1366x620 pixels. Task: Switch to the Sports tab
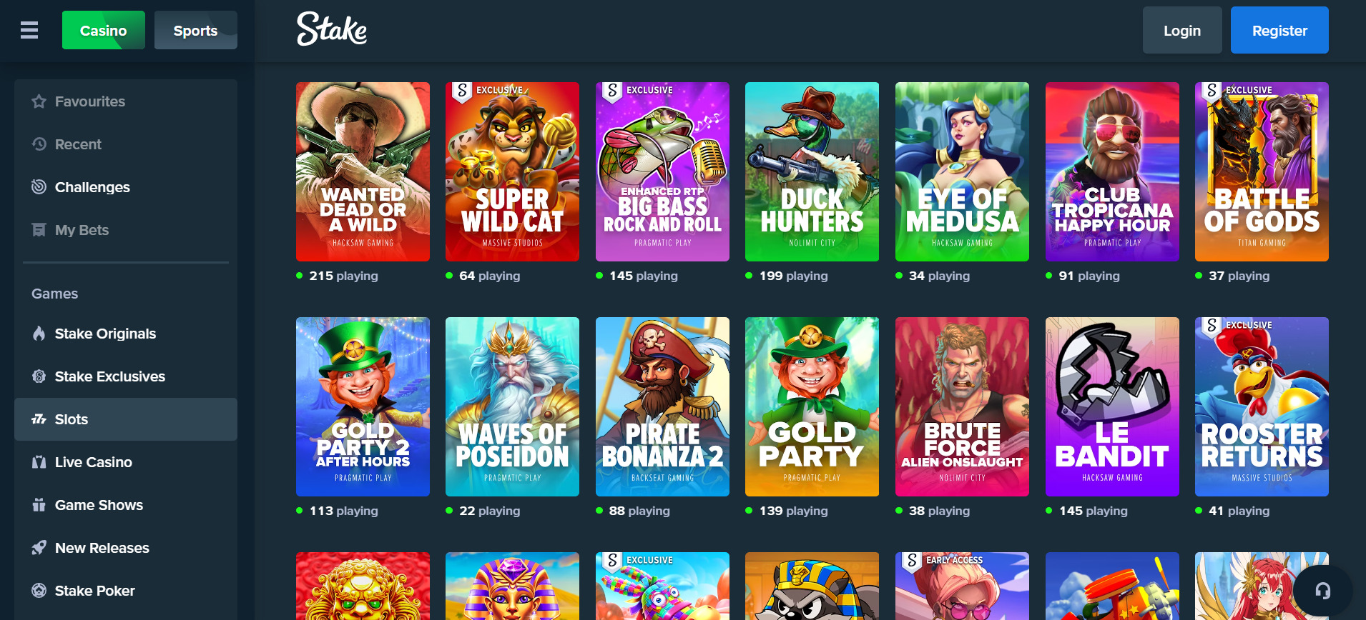click(196, 30)
